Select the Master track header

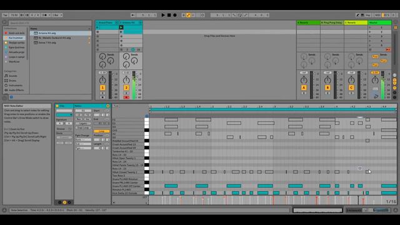pyautogui.click(x=379, y=22)
